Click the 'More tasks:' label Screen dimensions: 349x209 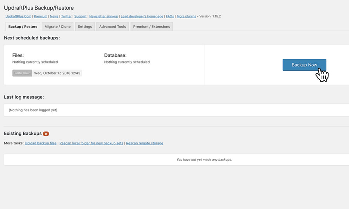tap(14, 143)
